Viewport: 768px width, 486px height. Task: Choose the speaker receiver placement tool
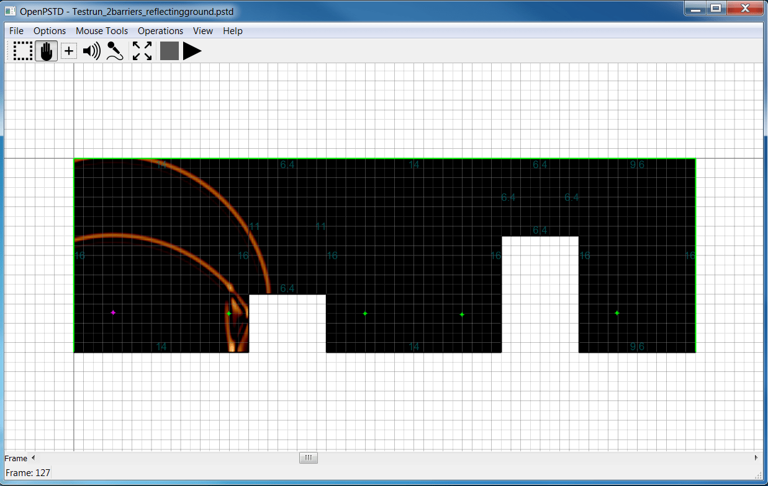click(91, 51)
